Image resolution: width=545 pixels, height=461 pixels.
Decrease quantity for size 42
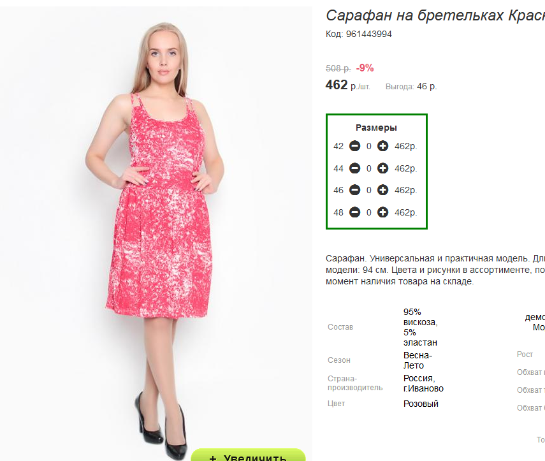pos(354,146)
